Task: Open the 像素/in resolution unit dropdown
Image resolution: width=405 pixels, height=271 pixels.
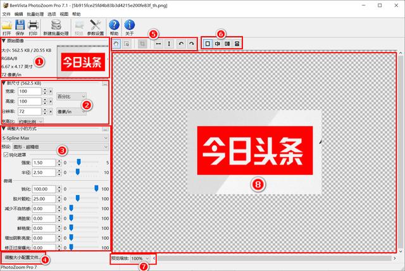Action: (x=72, y=111)
